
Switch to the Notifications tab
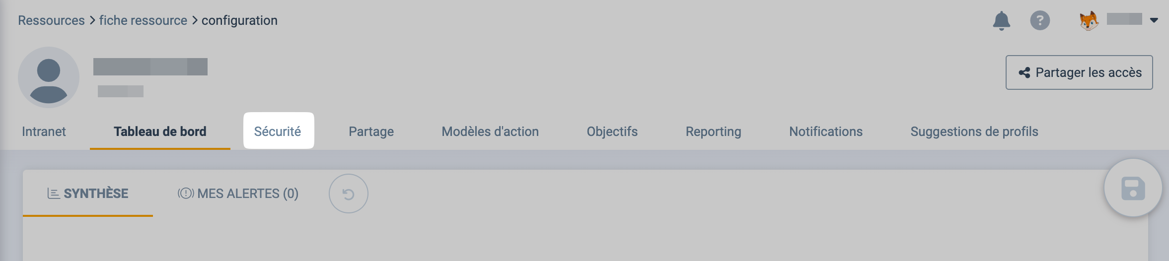(826, 131)
